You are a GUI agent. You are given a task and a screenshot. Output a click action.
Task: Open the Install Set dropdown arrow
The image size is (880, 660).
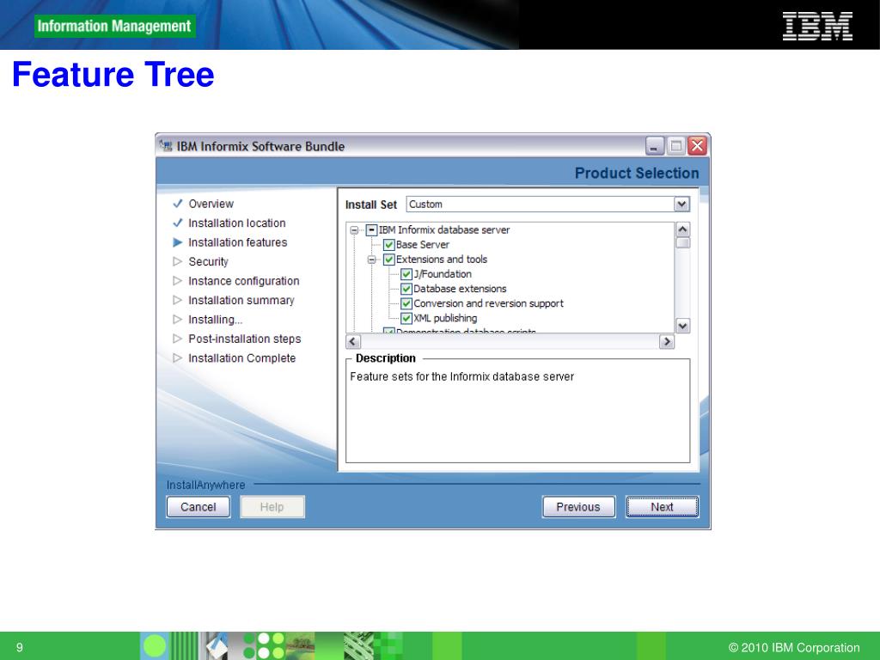(x=681, y=205)
